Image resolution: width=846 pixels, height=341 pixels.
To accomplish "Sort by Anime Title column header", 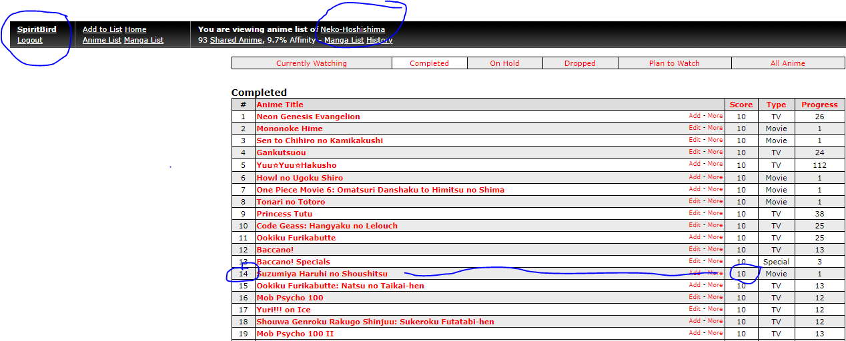I will tap(280, 105).
